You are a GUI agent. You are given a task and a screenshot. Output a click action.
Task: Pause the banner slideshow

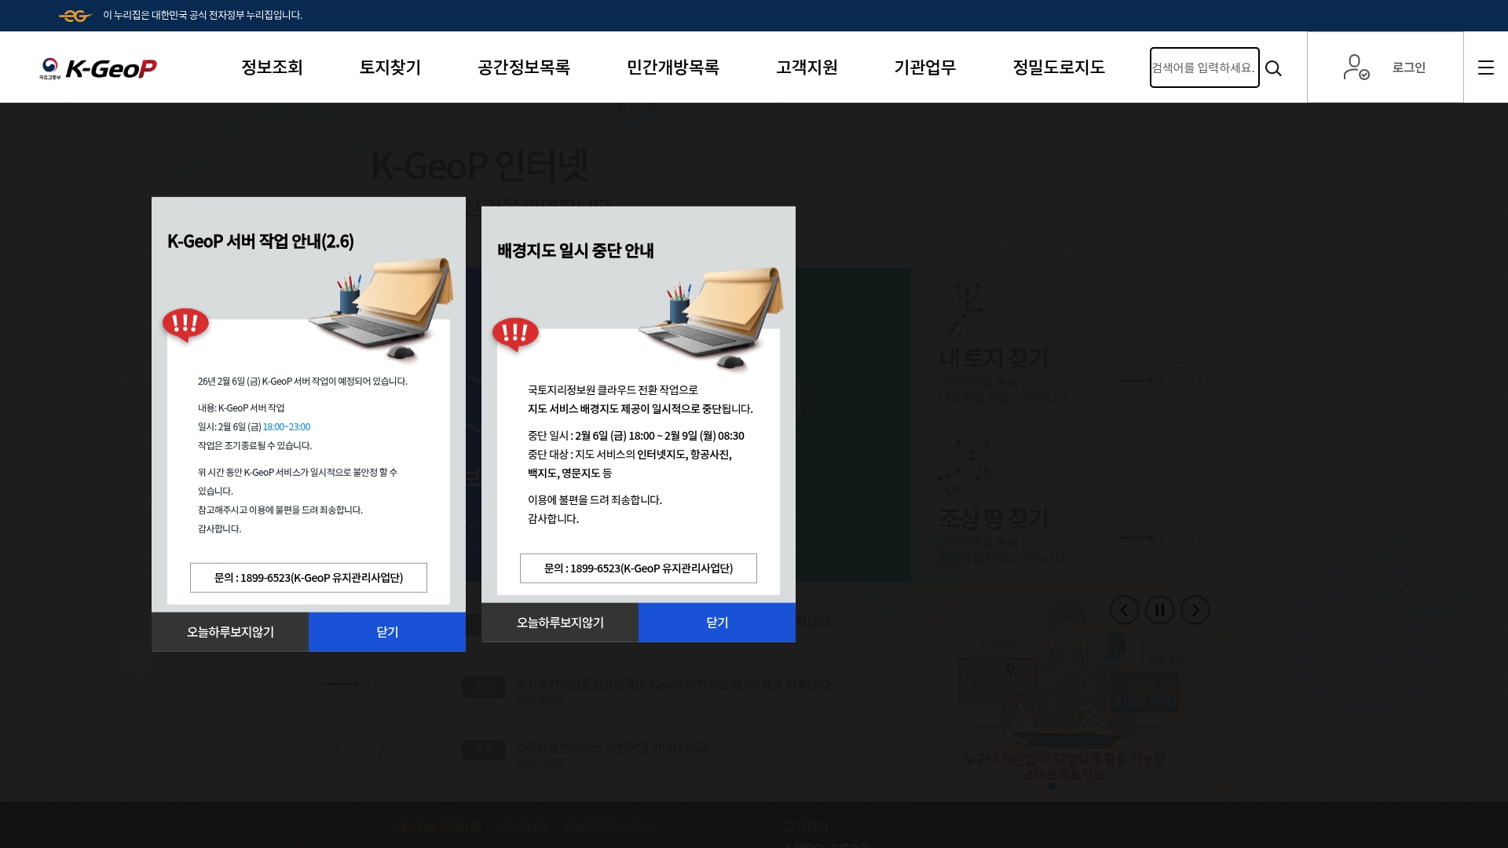pyautogui.click(x=1160, y=610)
